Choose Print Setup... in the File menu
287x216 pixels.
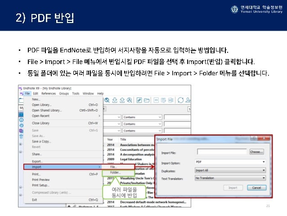tap(63, 185)
